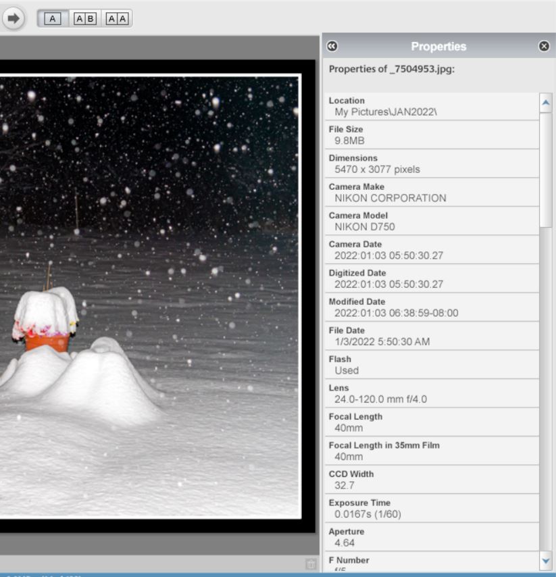
Task: Click the Camera Make NIKON CORPORATION row
Action: (431, 193)
